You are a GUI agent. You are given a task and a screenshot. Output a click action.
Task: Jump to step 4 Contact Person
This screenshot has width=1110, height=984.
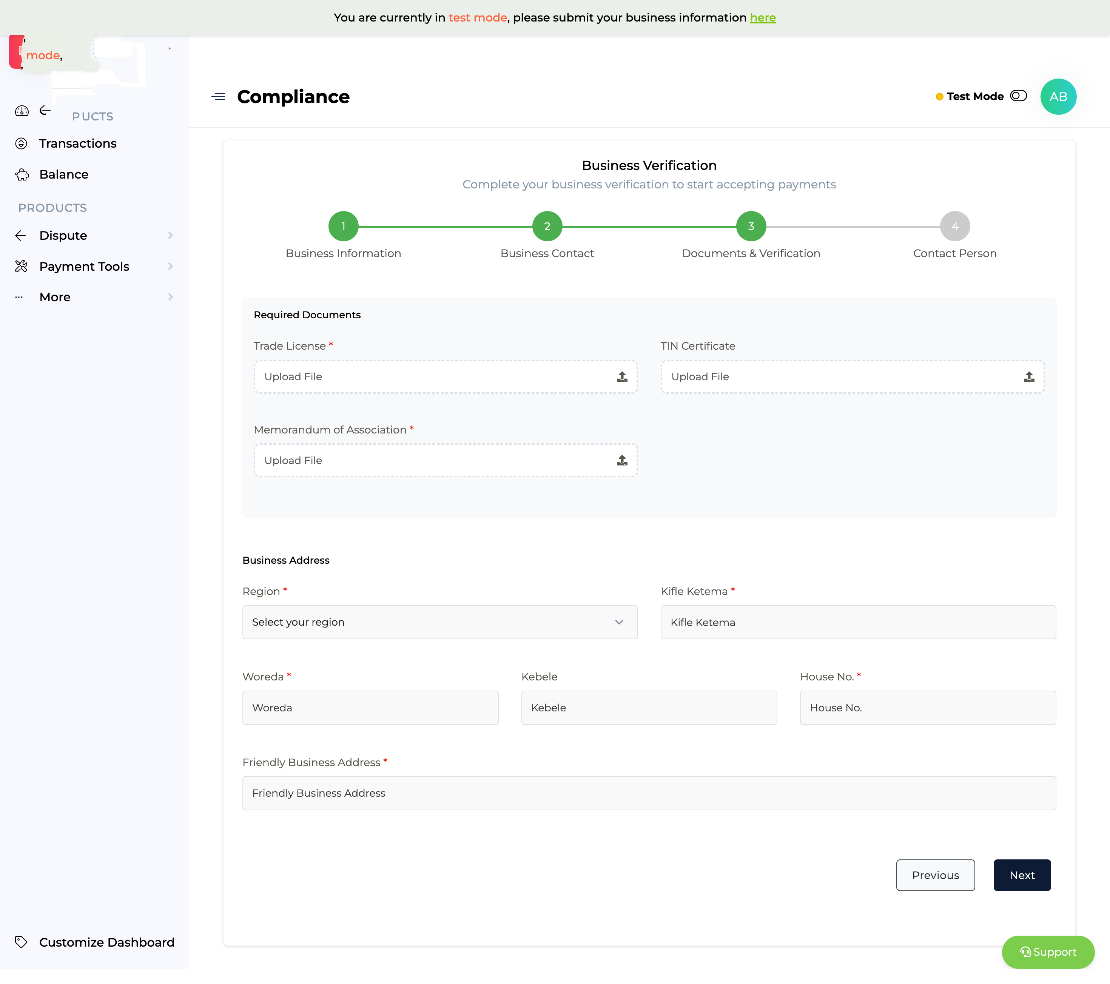pyautogui.click(x=955, y=226)
